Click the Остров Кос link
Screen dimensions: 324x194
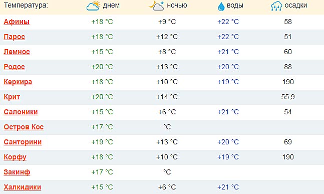click(x=24, y=127)
